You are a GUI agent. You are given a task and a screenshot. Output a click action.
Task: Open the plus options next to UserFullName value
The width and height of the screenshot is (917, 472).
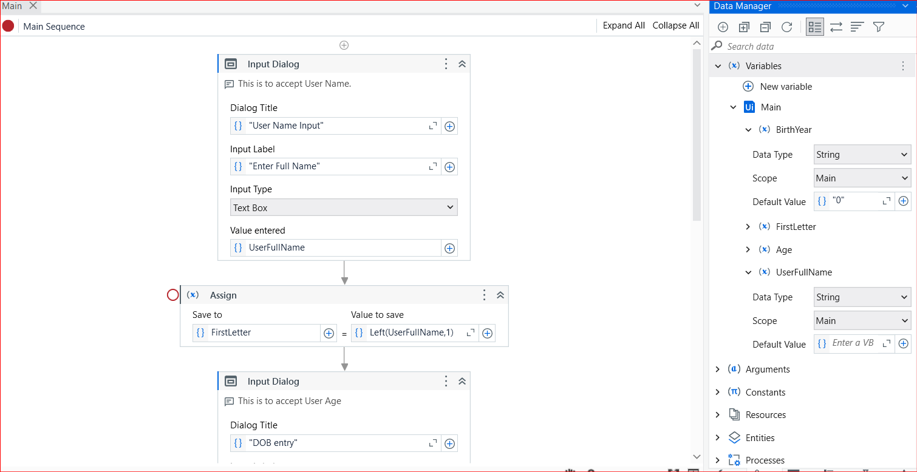click(449, 248)
